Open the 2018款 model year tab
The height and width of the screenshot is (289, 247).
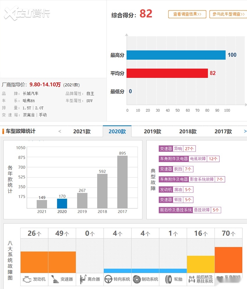click(x=188, y=131)
